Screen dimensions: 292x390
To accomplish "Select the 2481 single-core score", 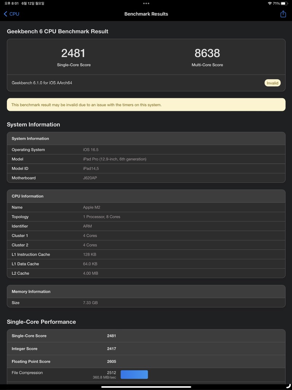I will [73, 53].
